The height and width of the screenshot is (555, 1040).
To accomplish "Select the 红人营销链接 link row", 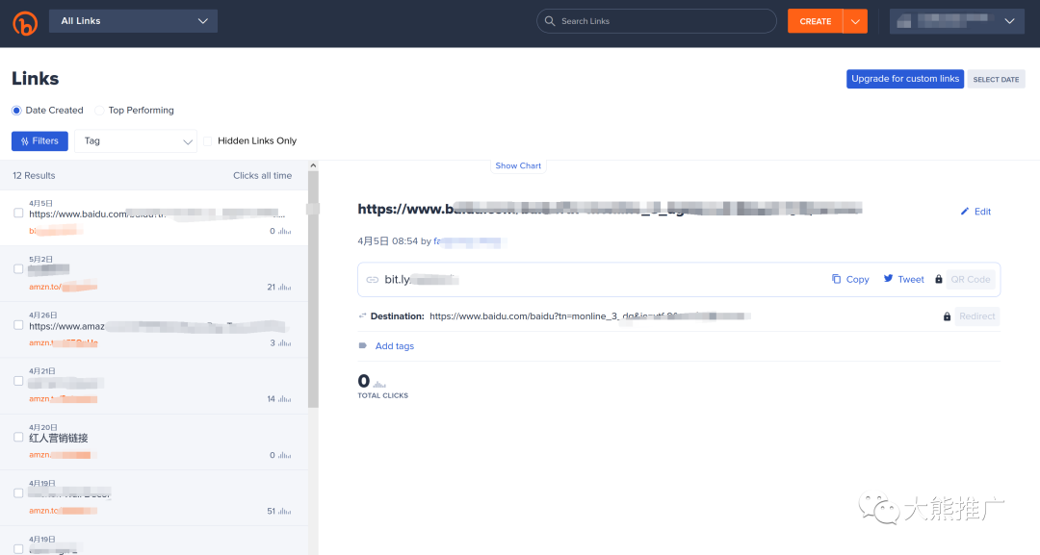I will coord(154,442).
